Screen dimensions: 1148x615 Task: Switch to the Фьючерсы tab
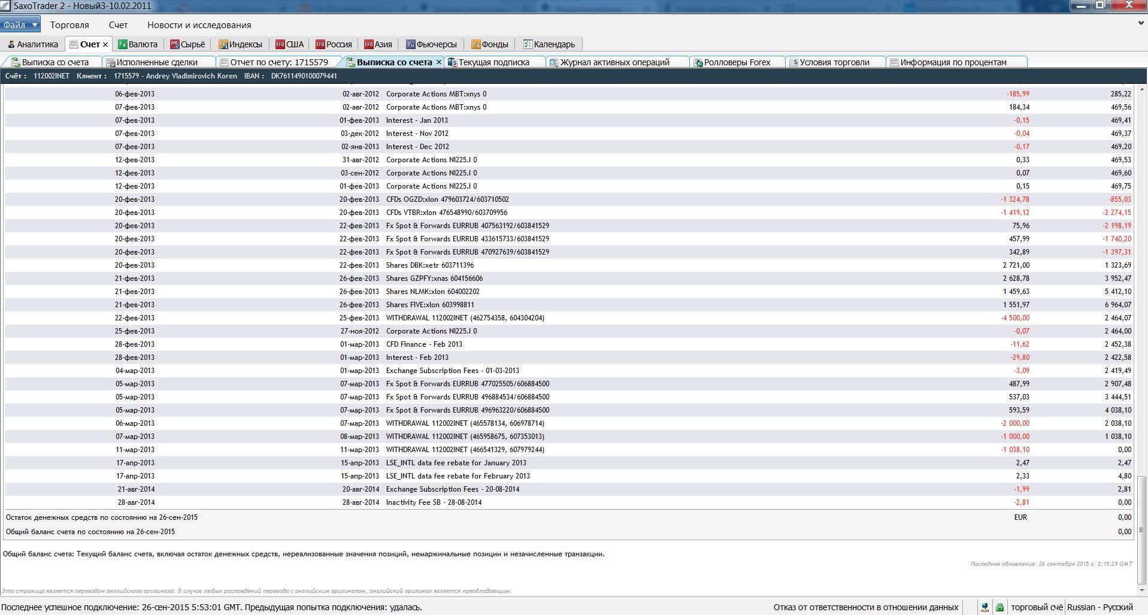432,44
